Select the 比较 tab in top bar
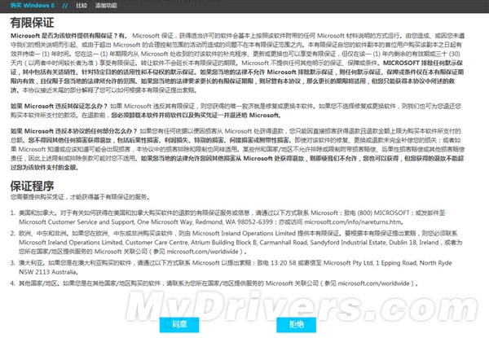Viewport: 489px width, 338px height. click(x=81, y=5)
